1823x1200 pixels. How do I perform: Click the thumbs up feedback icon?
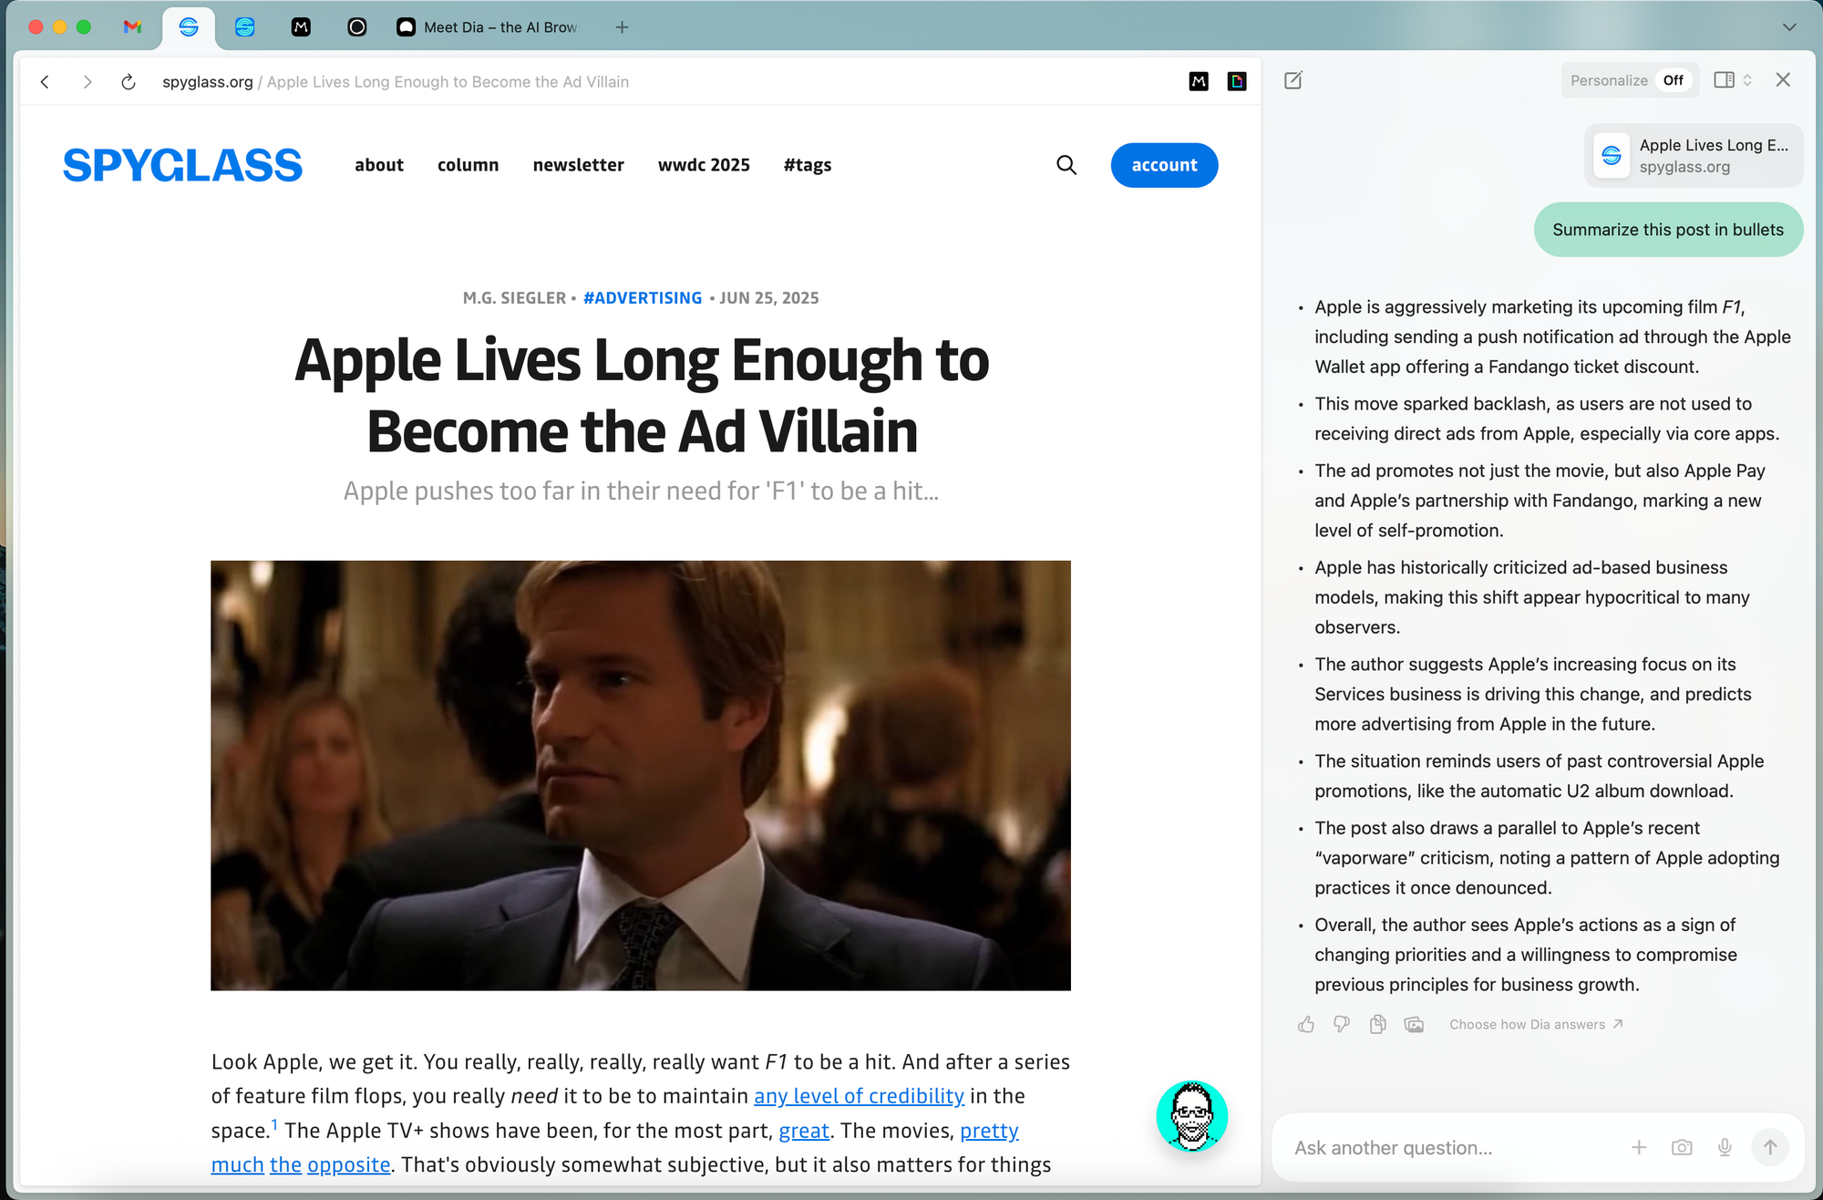(x=1306, y=1024)
